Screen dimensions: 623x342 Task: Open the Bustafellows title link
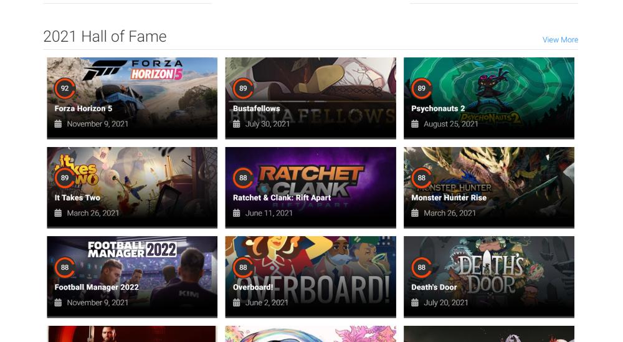[x=256, y=108]
